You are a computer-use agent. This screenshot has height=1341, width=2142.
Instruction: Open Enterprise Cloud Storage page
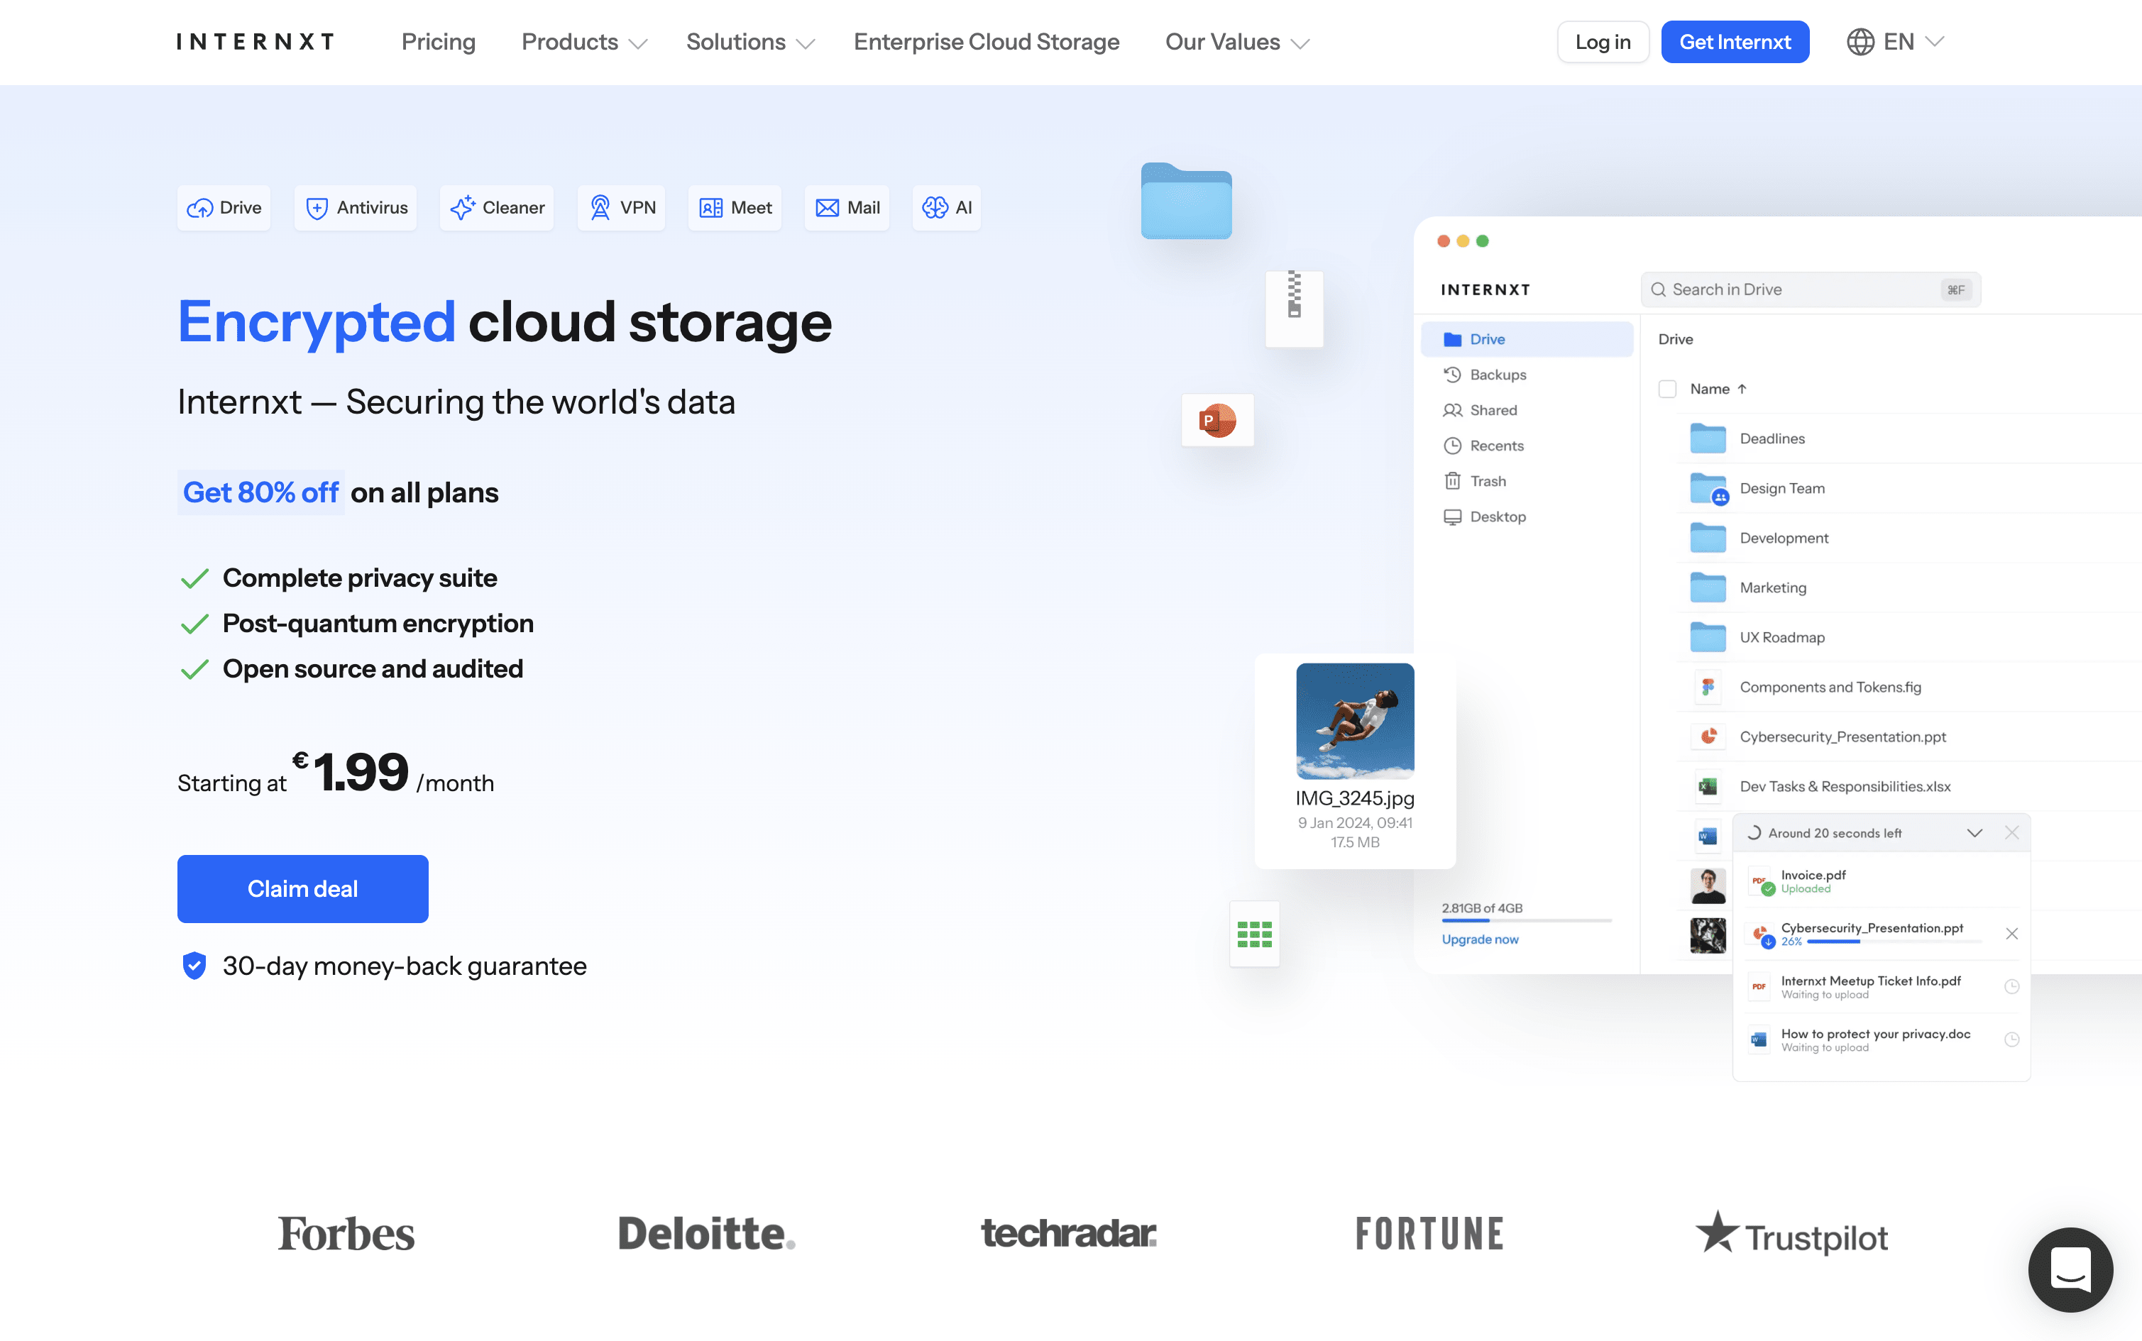pyautogui.click(x=987, y=42)
